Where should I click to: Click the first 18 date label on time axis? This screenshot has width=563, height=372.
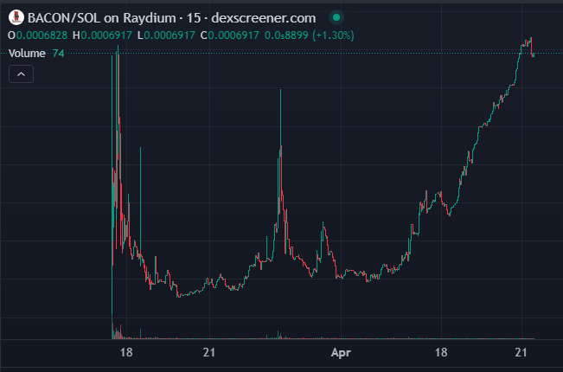[x=126, y=352]
